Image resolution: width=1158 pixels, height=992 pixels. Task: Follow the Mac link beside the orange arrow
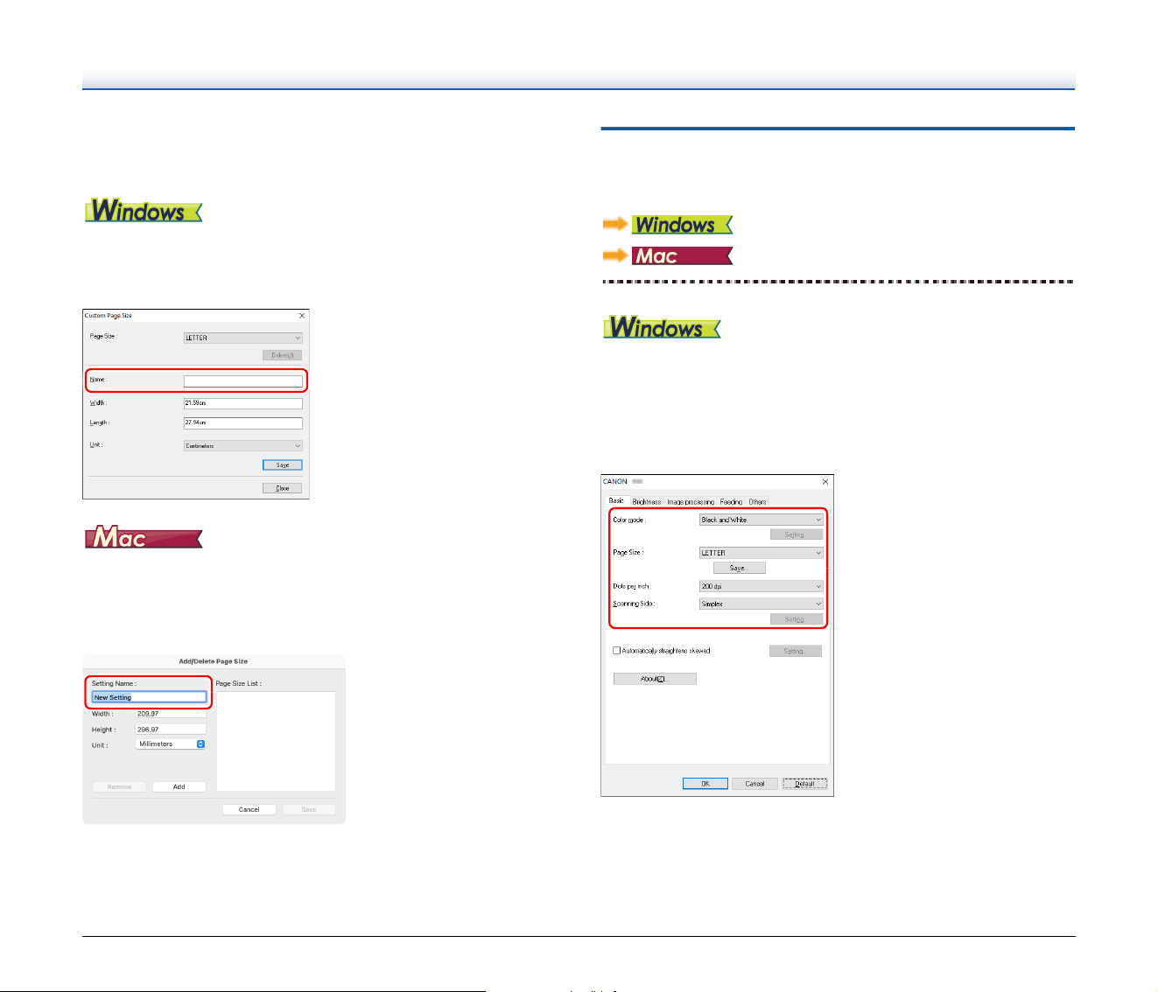tap(682, 255)
